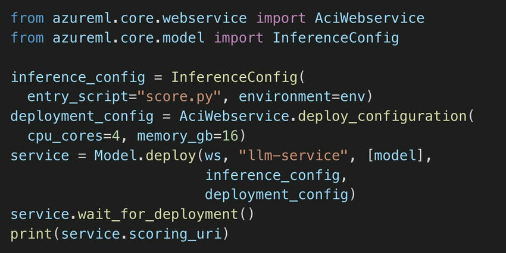Click the "llm-service" string literal
This screenshot has width=506, height=253.
coord(293,156)
